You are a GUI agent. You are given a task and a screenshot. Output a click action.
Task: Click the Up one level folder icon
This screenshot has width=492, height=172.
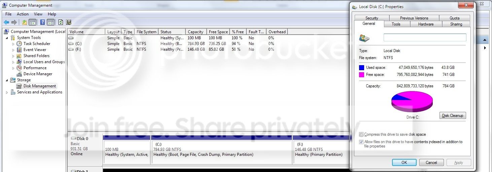pyautogui.click(x=24, y=22)
